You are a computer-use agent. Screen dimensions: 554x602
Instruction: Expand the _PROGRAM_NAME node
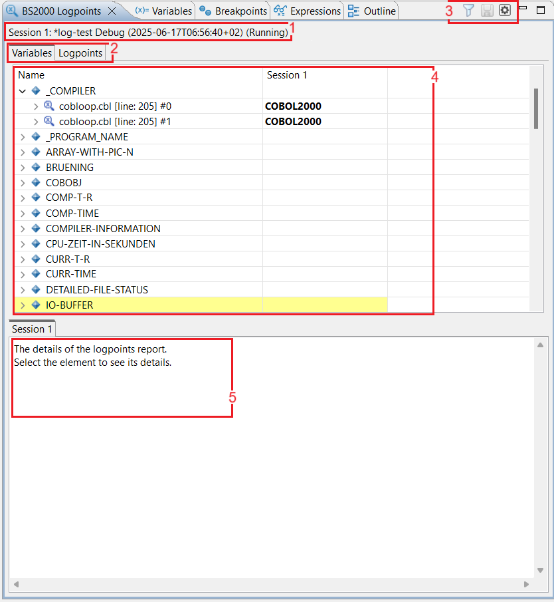tap(23, 137)
